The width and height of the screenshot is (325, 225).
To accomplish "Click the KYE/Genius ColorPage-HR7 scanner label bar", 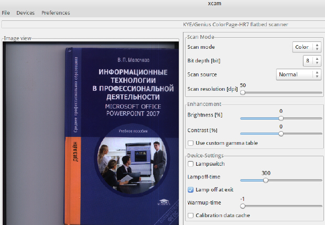I will [164, 25].
